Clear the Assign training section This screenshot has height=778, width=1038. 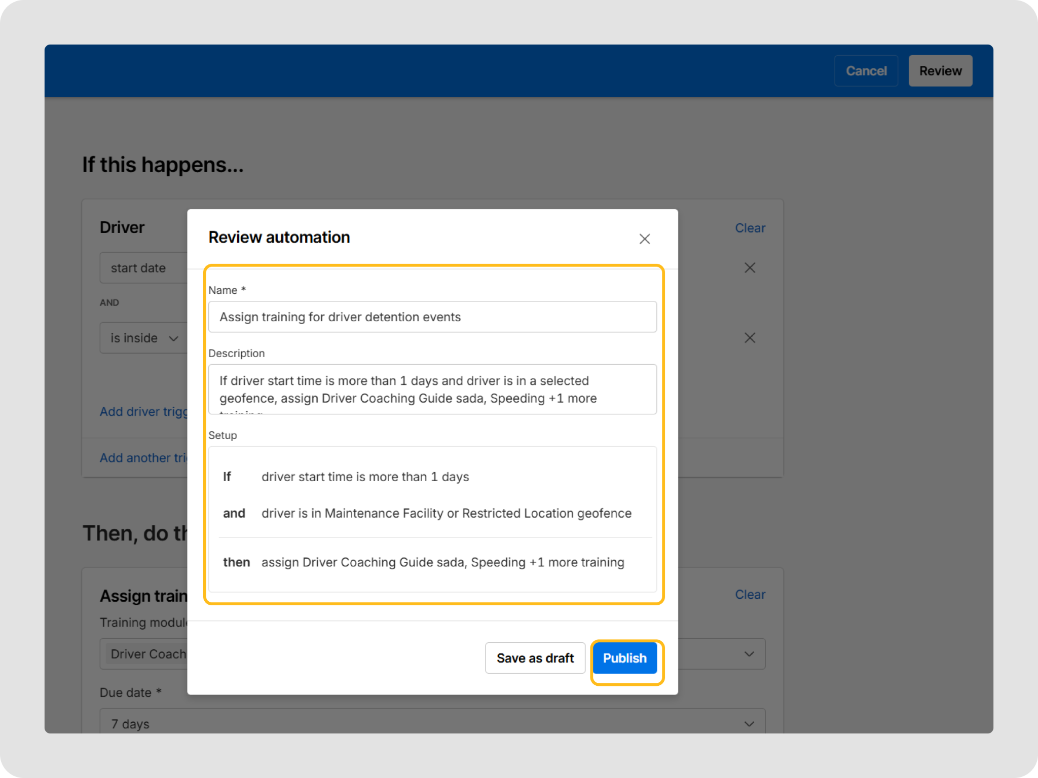pyautogui.click(x=750, y=594)
